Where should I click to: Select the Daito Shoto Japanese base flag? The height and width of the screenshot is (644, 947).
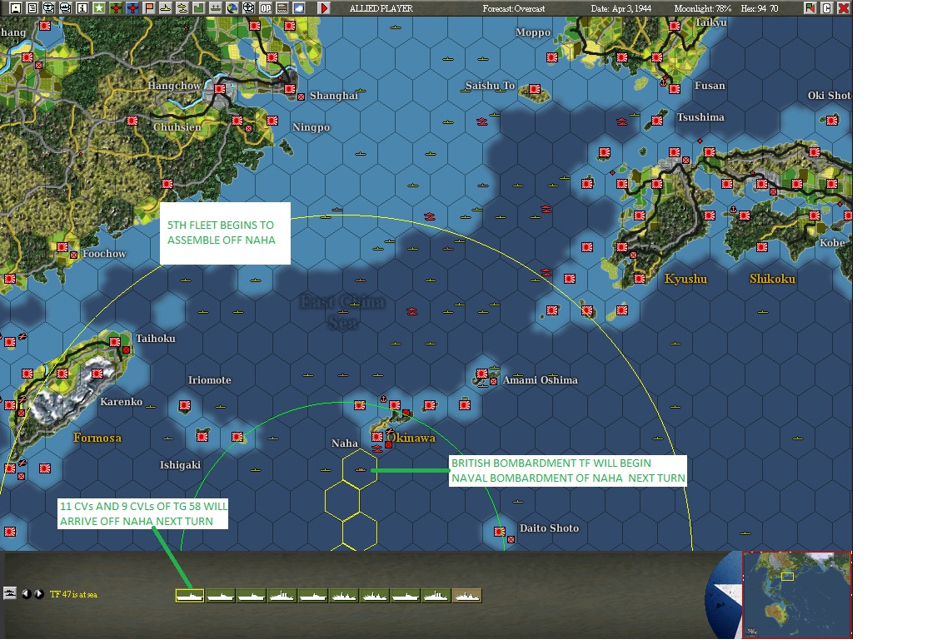pos(500,531)
